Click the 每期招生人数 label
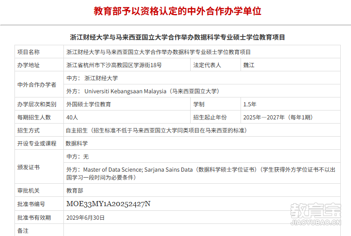The width and height of the screenshot is (351, 236). tap(34, 118)
